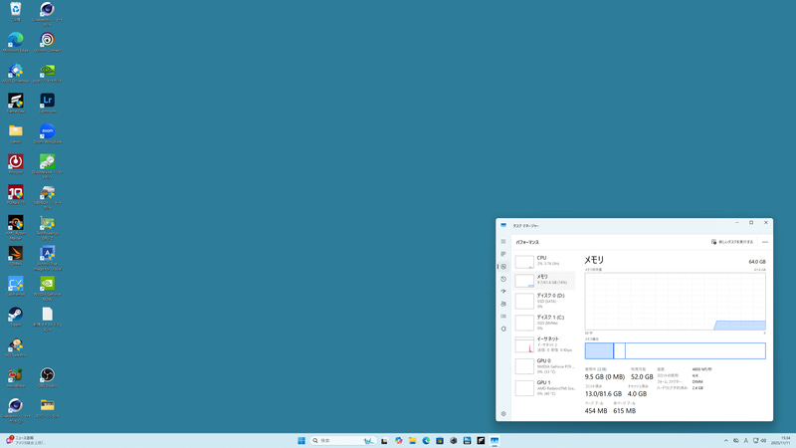The image size is (796, 448).
Task: Select イーサネット performance item
Action: click(x=544, y=344)
